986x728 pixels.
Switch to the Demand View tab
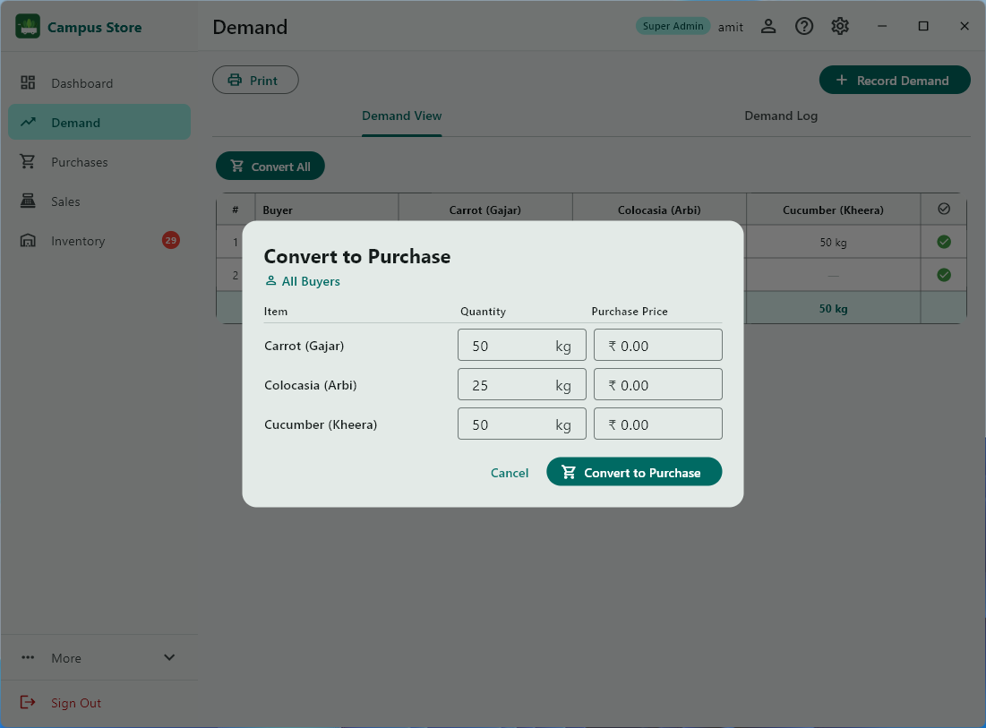(402, 116)
